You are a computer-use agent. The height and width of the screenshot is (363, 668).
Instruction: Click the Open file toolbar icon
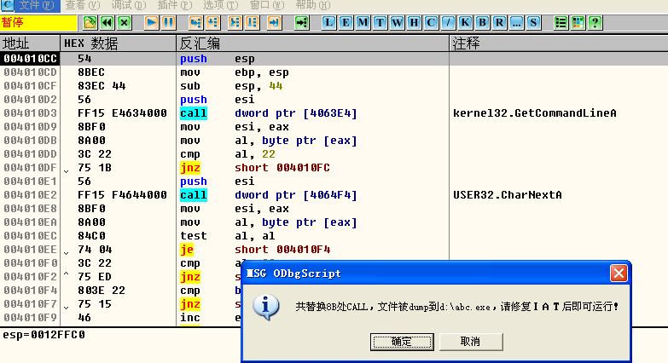click(x=90, y=22)
